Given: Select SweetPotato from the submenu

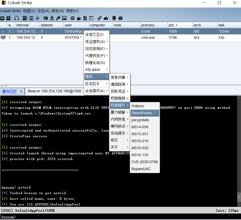Looking at the screenshot, I should pos(145,113).
